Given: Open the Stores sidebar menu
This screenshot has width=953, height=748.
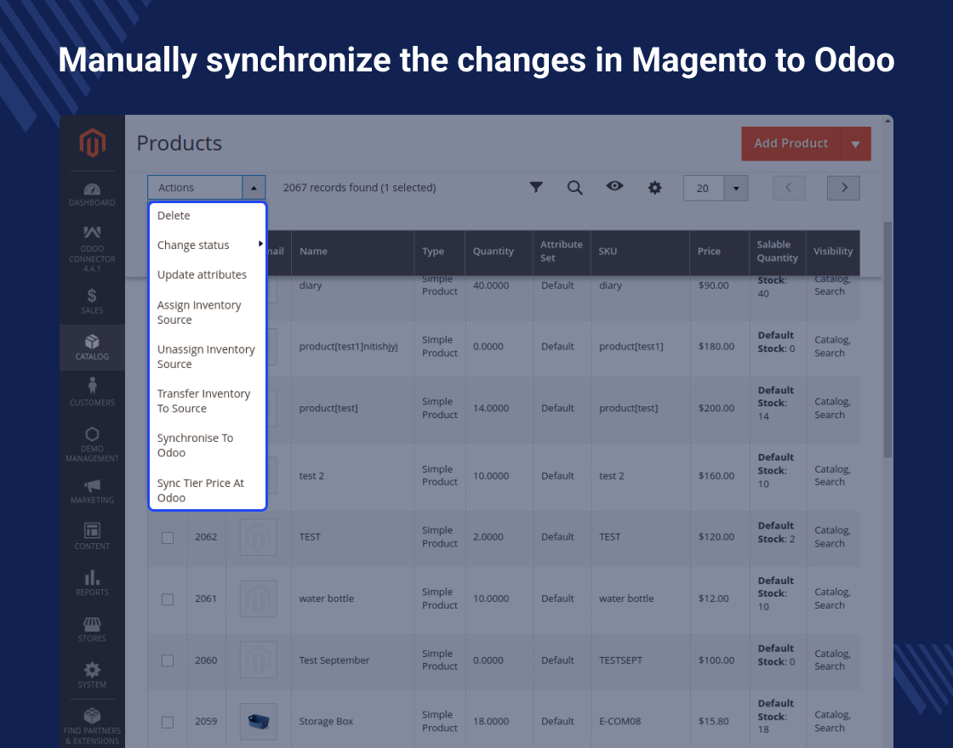Looking at the screenshot, I should (x=92, y=629).
